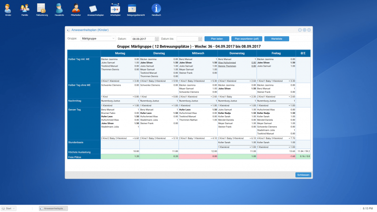377x212 pixels.
Task: Click underlined Ilias Hufschmied on Donnerstag
Action: click(x=227, y=63)
